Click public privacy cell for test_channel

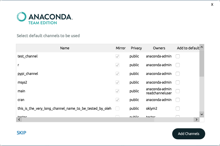[x=134, y=56]
